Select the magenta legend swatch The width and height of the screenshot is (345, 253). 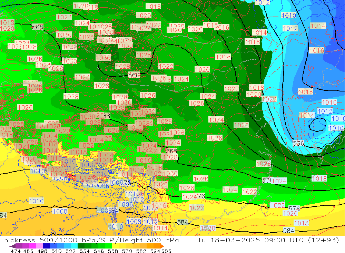[x=33, y=246]
